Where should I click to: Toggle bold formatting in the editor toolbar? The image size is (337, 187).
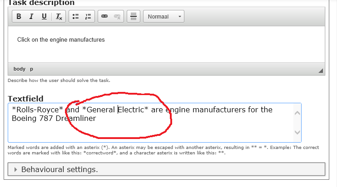tap(19, 16)
